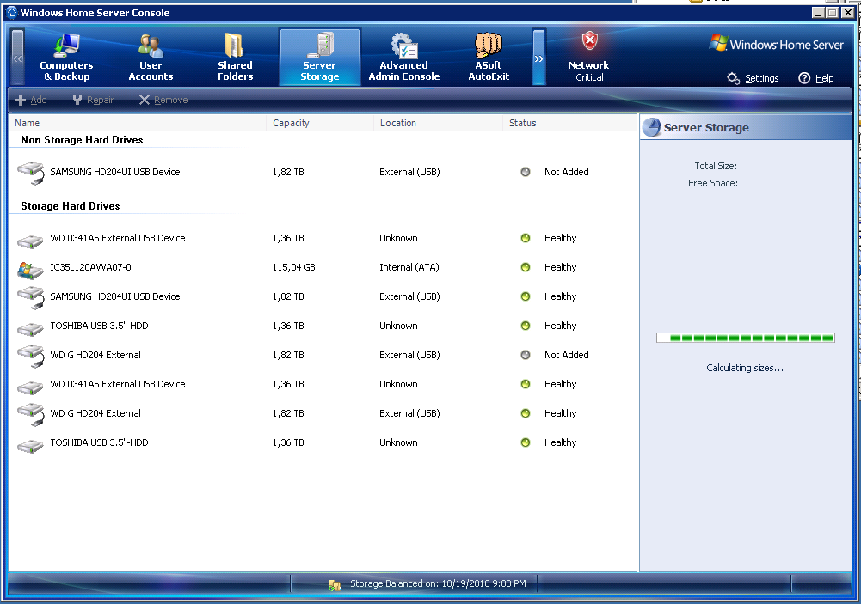Click the Network Critical shield icon
This screenshot has width=861, height=604.
tap(590, 41)
